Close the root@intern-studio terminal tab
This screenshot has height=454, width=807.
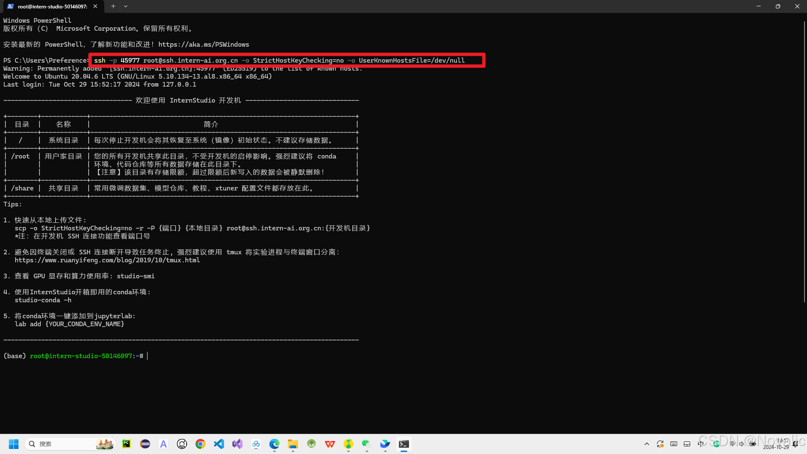tap(95, 6)
